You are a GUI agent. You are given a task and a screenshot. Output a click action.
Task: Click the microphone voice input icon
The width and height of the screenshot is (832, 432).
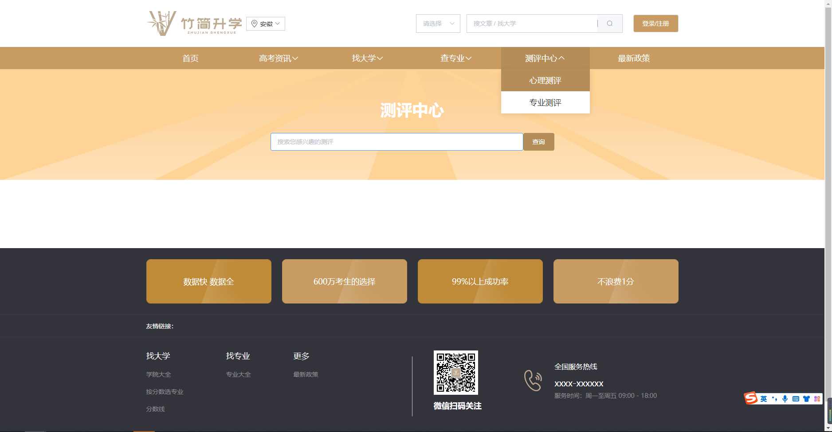point(785,399)
